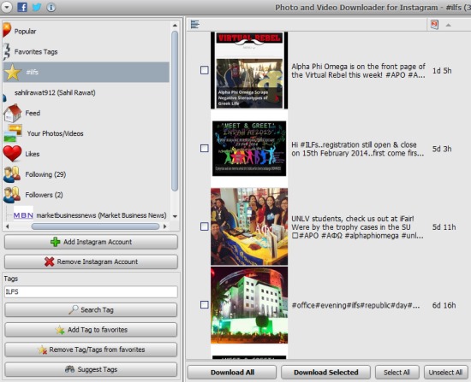The width and height of the screenshot is (471, 382).
Task: Click the '5d 11h' timestamp
Action: [x=444, y=227]
